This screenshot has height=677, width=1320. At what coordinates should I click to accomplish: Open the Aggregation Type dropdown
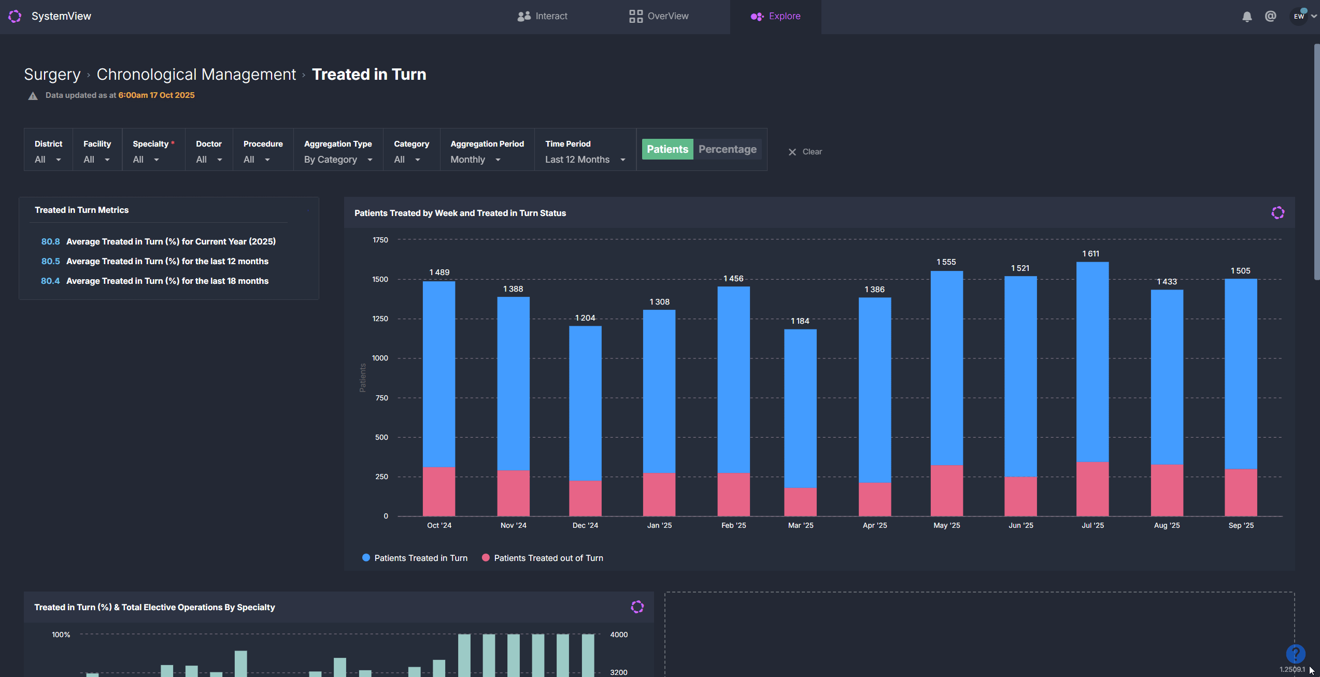[338, 160]
